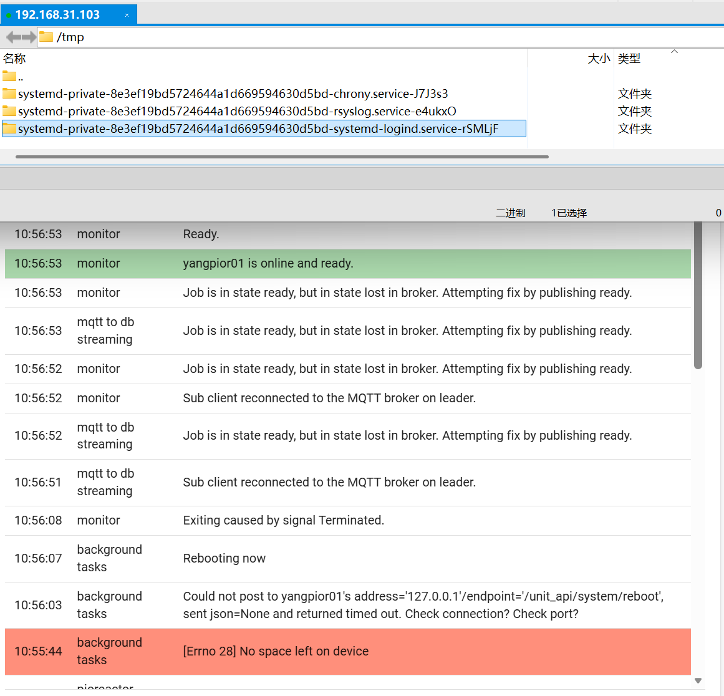This screenshot has height=696, width=724.
Task: Click the chrony.service folder icon
Action: [x=9, y=94]
